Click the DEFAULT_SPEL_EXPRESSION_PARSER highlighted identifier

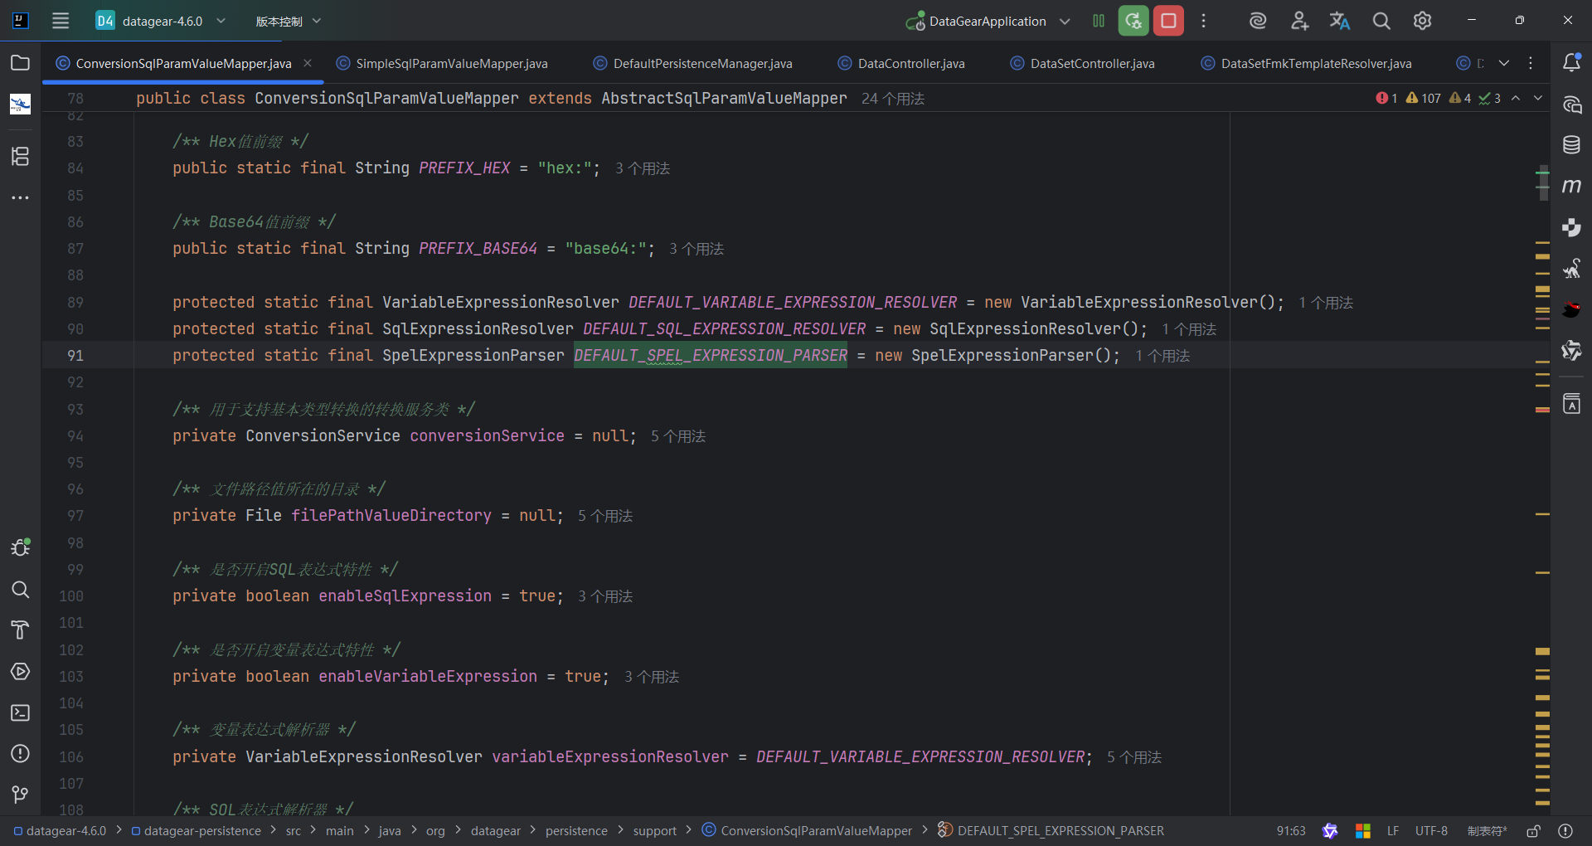pos(711,355)
